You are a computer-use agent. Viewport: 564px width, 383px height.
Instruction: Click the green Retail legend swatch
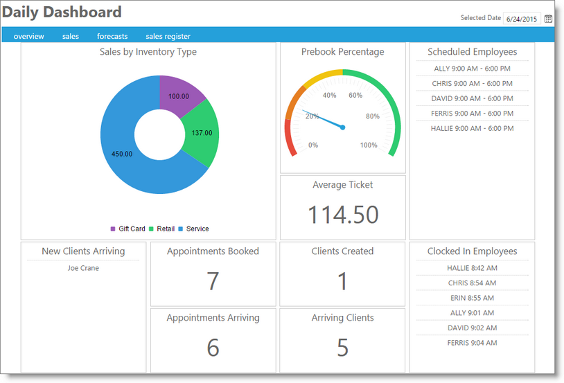151,229
